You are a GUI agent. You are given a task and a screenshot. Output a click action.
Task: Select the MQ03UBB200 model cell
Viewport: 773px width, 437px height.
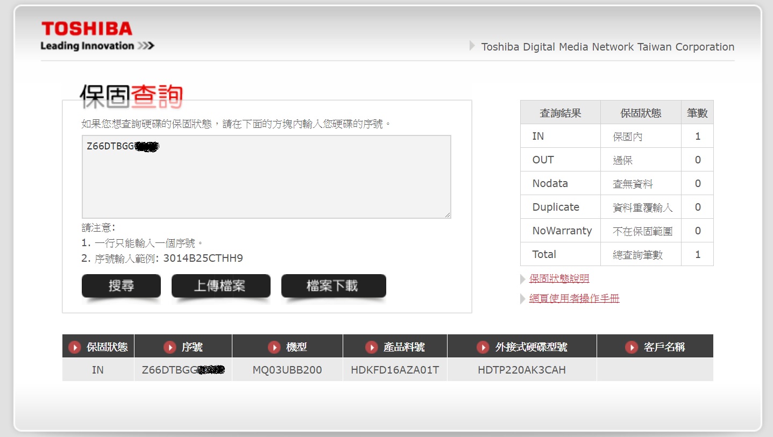(287, 370)
